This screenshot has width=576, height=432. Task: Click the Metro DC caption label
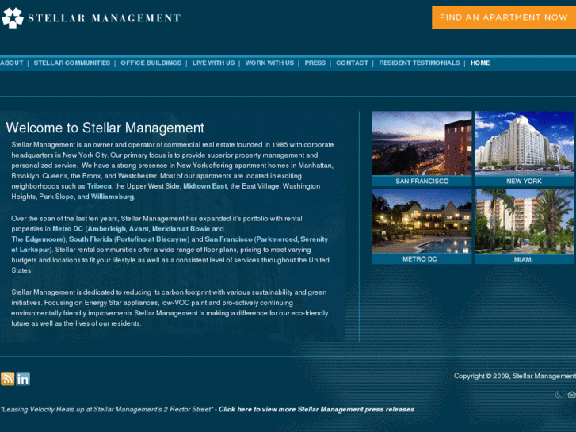[x=420, y=259]
